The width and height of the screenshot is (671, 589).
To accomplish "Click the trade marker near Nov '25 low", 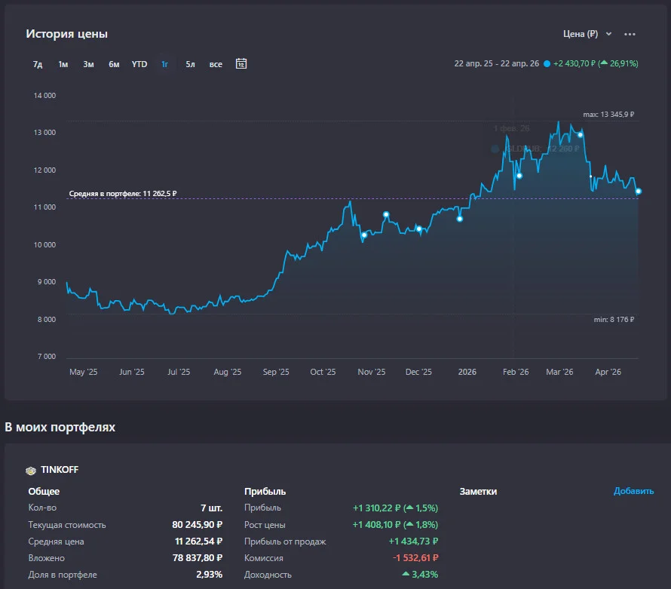I will pos(364,235).
